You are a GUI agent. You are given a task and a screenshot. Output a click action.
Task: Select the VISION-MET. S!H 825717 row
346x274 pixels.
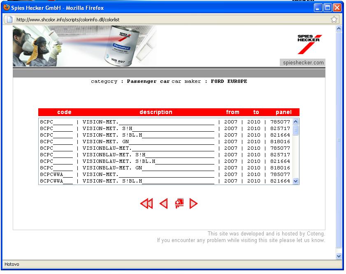165,128
